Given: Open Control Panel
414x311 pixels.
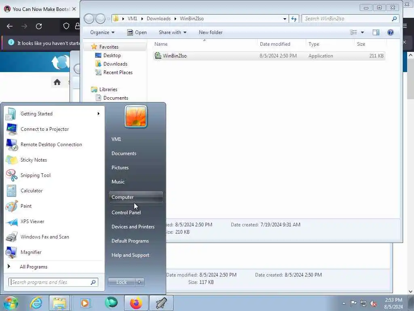Looking at the screenshot, I should click(x=126, y=212).
